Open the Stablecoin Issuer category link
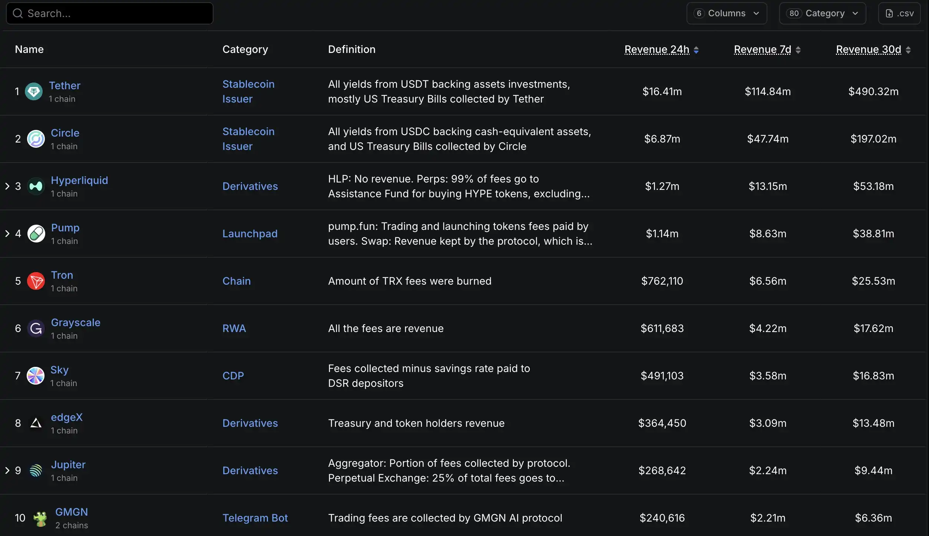 248,91
